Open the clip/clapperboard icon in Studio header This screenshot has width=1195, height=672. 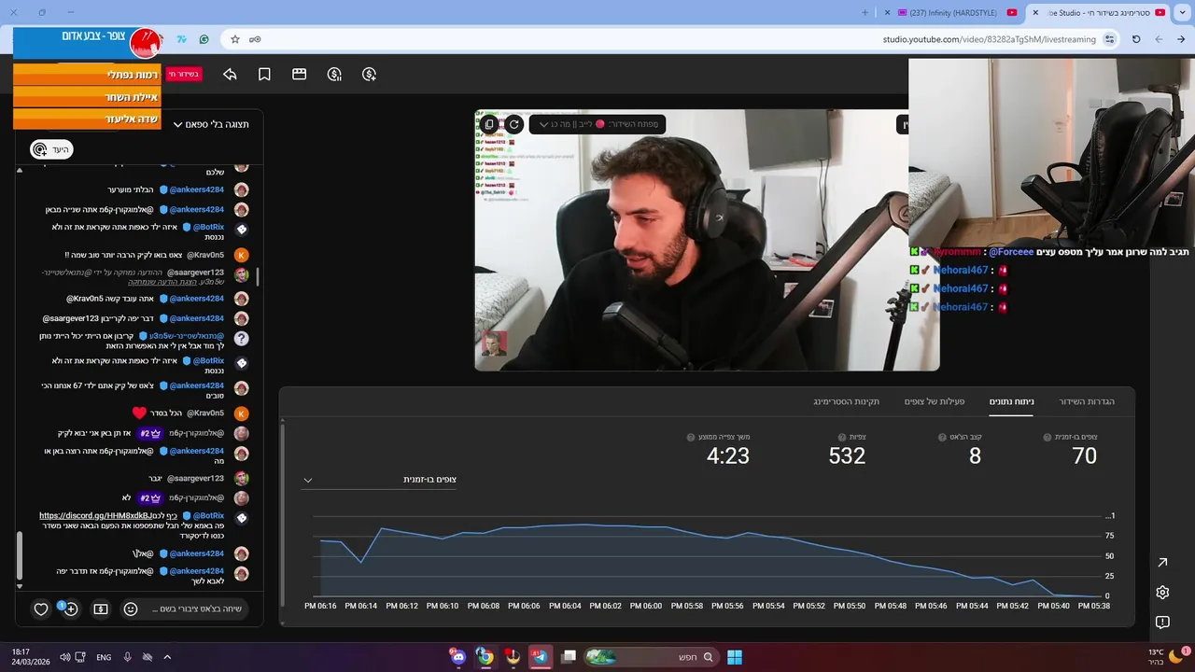(300, 74)
